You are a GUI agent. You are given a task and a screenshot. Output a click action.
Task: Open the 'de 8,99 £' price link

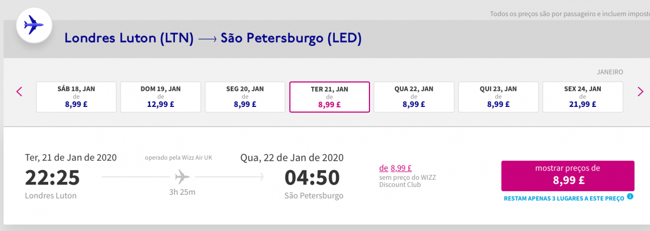(x=396, y=168)
